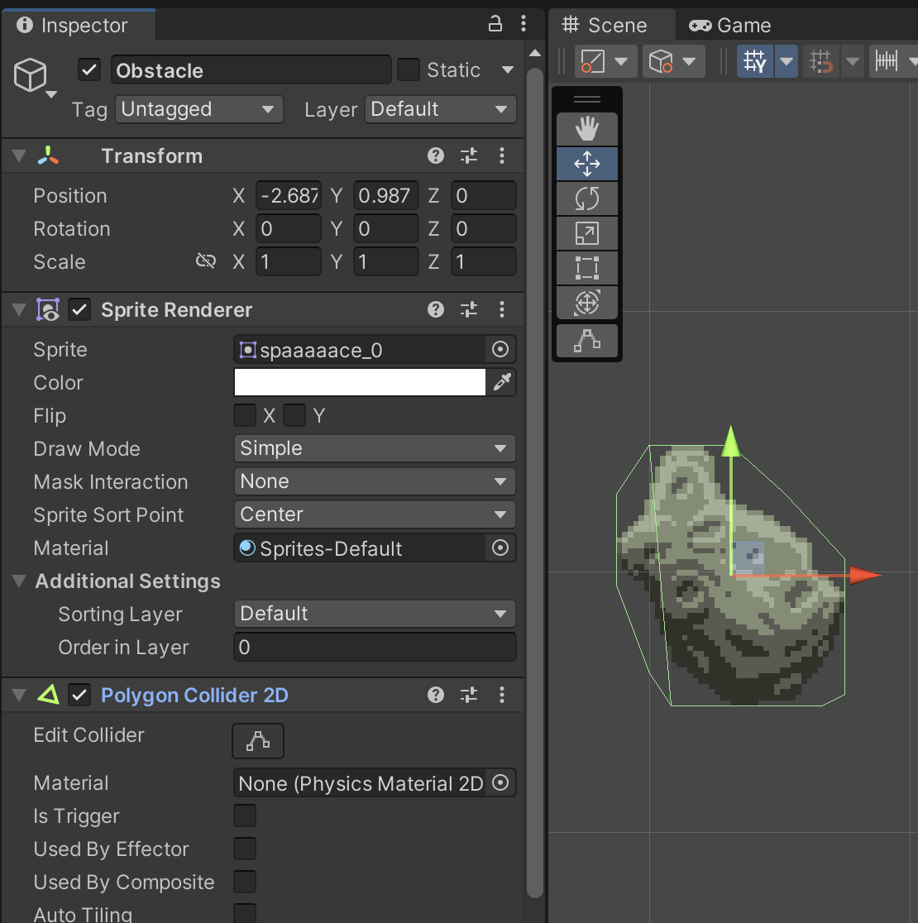Screen dimensions: 918x923
Task: Open the Draw Mode dropdown
Action: (x=375, y=448)
